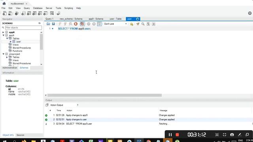
Task: Collapse the cmsproject schema
Action: coord(3,54)
